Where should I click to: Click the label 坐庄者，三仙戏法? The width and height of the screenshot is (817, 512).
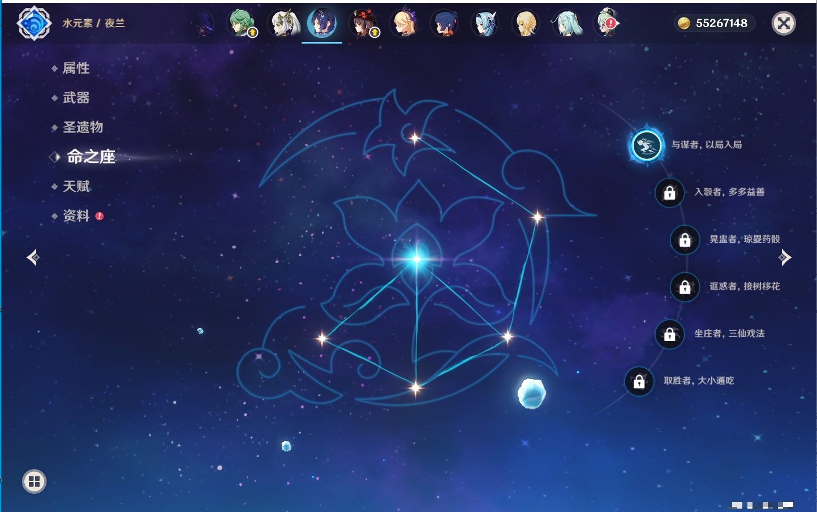pos(729,334)
